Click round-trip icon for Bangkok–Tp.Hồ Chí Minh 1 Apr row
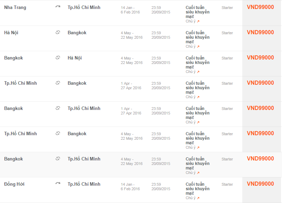The height and width of the screenshot is (203, 282). pos(58,108)
